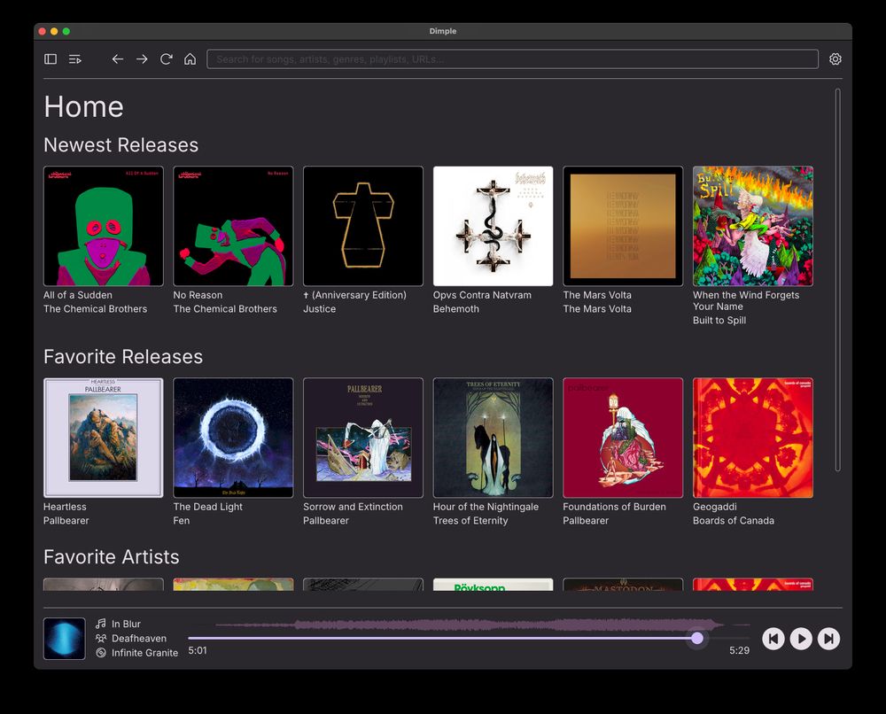This screenshot has height=714, width=886.
Task: Click the playback progress slider knob
Action: pos(697,639)
